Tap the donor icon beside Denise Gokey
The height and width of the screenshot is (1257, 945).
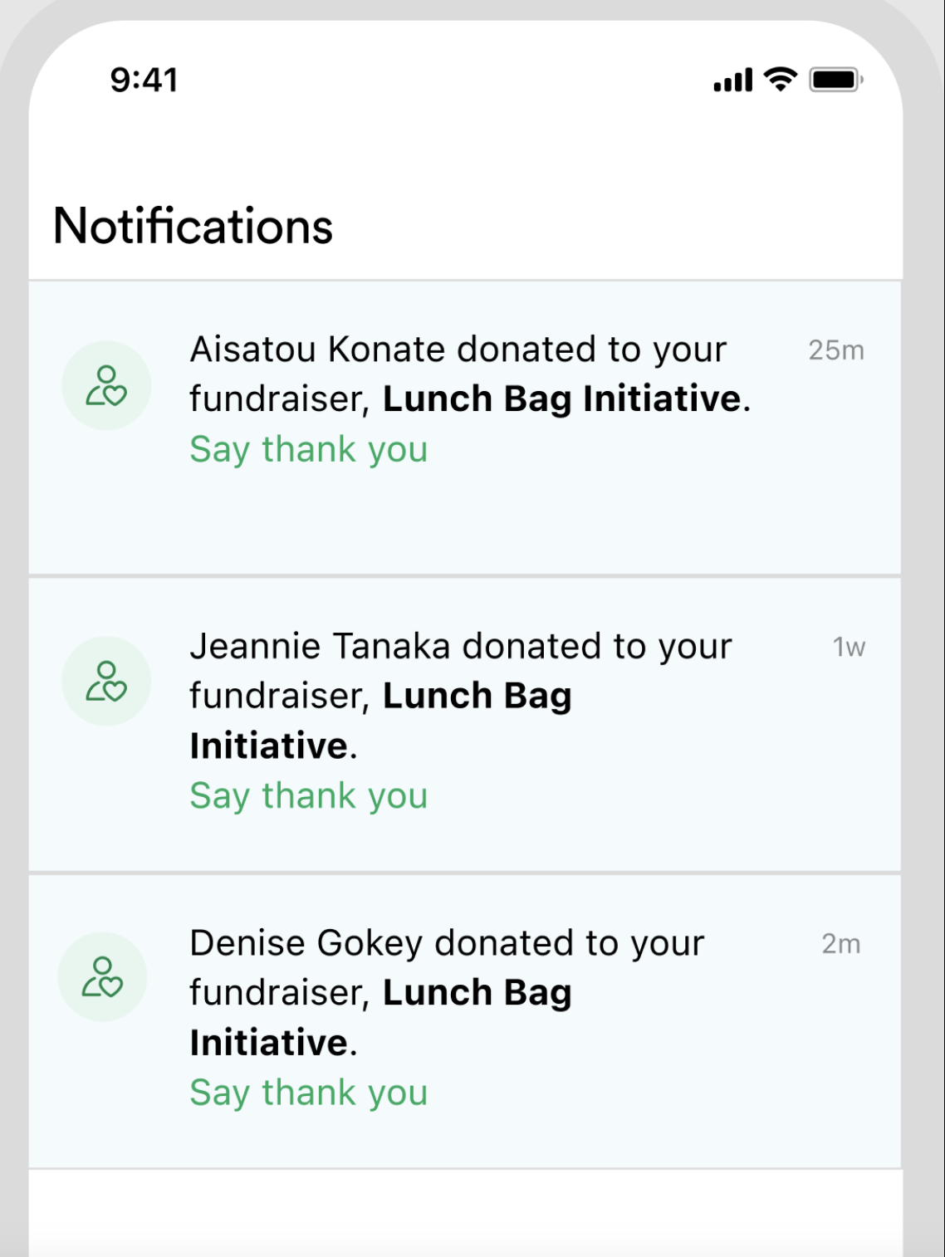[102, 976]
